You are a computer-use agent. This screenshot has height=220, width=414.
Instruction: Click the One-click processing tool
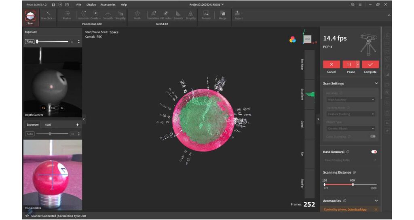[48, 15]
